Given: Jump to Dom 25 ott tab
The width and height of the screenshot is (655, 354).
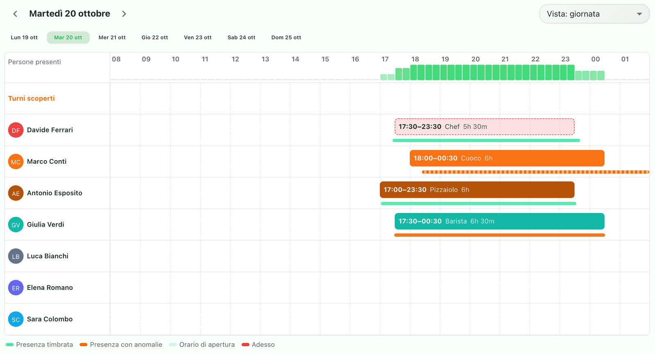Looking at the screenshot, I should click(286, 38).
